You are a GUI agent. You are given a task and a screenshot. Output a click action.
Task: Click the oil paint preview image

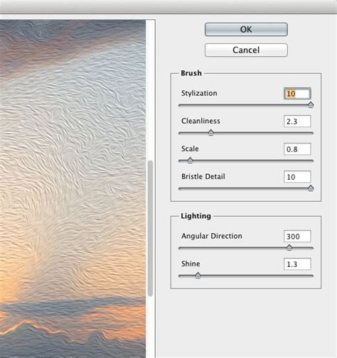73,189
